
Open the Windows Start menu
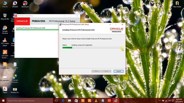3,100
